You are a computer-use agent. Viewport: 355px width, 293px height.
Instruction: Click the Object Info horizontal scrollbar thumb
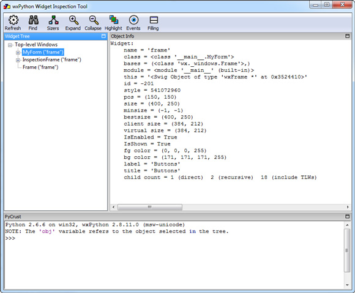tap(150, 207)
